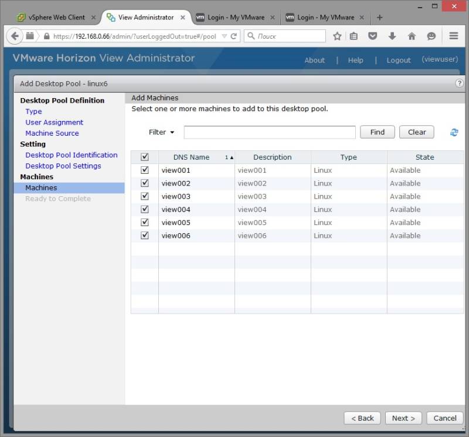Image resolution: width=469 pixels, height=437 pixels.
Task: Click the browser search box
Action: click(x=285, y=36)
